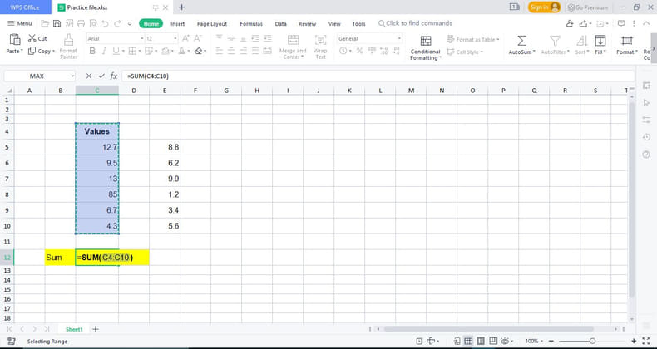Add a new sheet with the plus button
657x349 pixels.
click(96, 329)
